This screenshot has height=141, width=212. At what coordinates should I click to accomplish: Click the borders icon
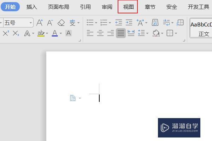click(170, 33)
